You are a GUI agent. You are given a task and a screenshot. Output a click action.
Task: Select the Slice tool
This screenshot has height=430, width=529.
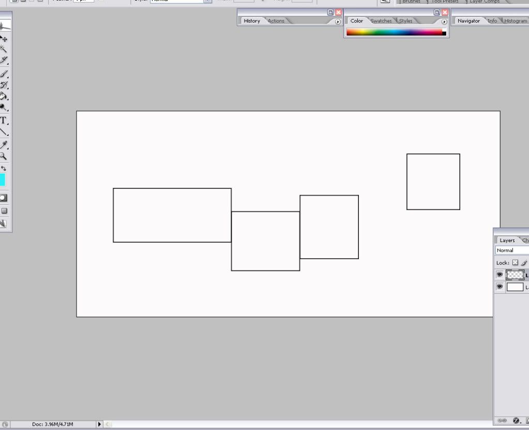(x=4, y=60)
